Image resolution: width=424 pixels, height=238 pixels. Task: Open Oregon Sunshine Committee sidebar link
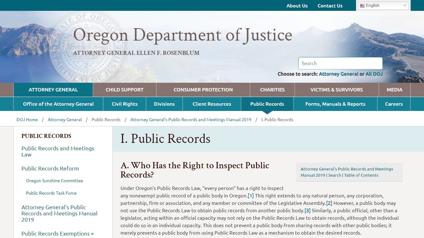click(x=54, y=181)
